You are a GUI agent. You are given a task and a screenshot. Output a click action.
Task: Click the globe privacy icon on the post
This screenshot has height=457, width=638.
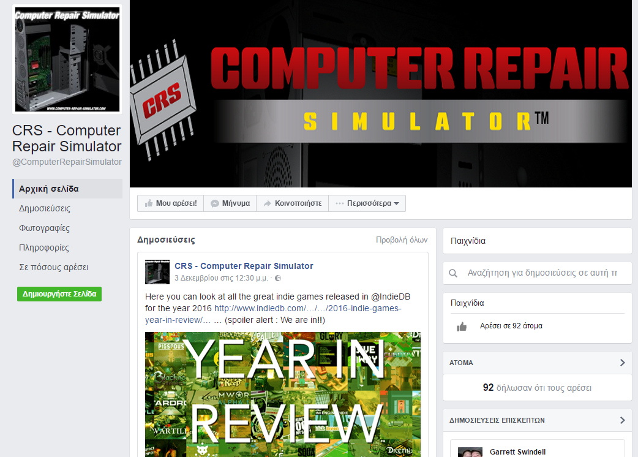(278, 278)
